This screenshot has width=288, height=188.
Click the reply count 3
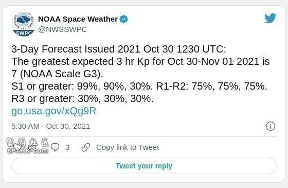tap(67, 147)
